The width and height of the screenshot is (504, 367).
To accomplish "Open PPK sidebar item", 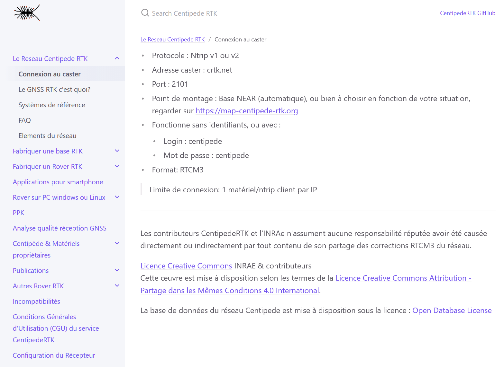I will click(x=19, y=213).
